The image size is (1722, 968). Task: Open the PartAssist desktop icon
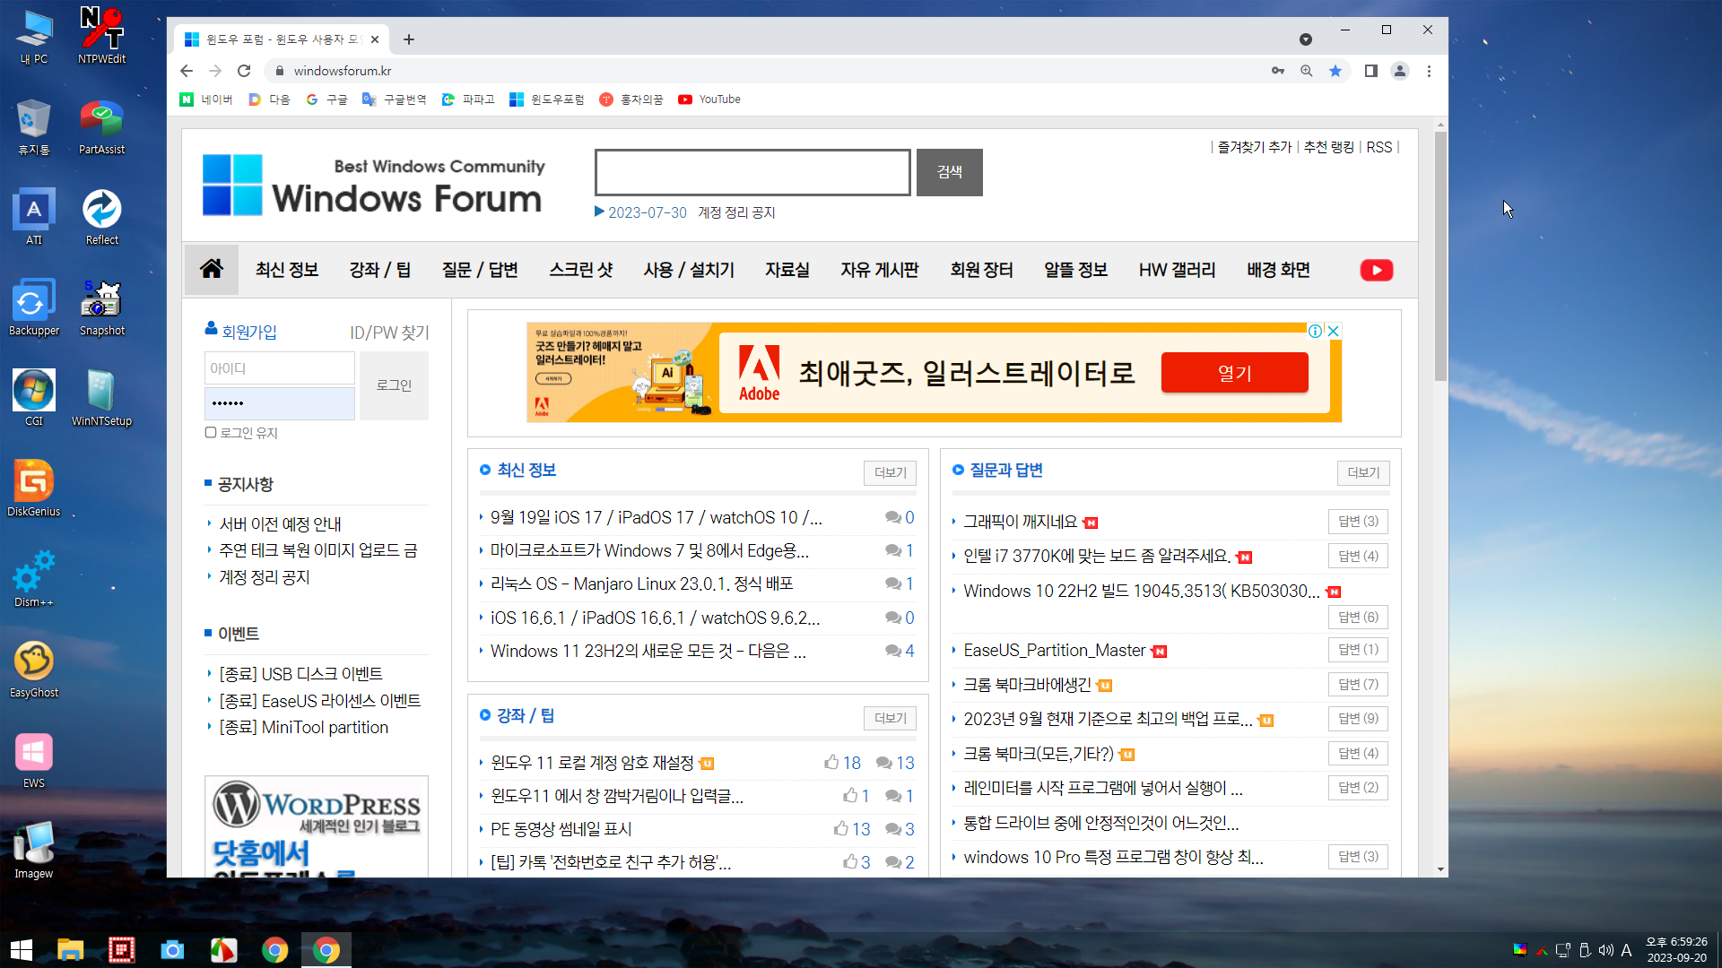(x=101, y=126)
